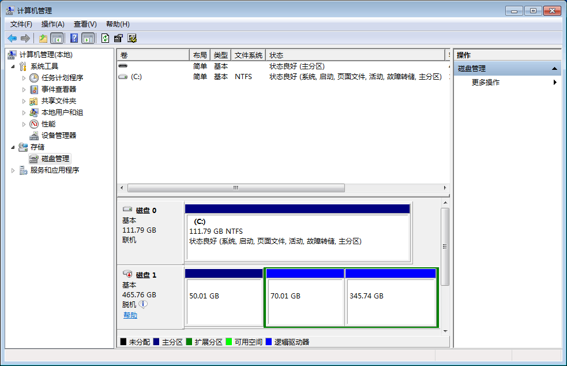Select 本地用户和组 tree item
567x366 pixels.
[62, 113]
